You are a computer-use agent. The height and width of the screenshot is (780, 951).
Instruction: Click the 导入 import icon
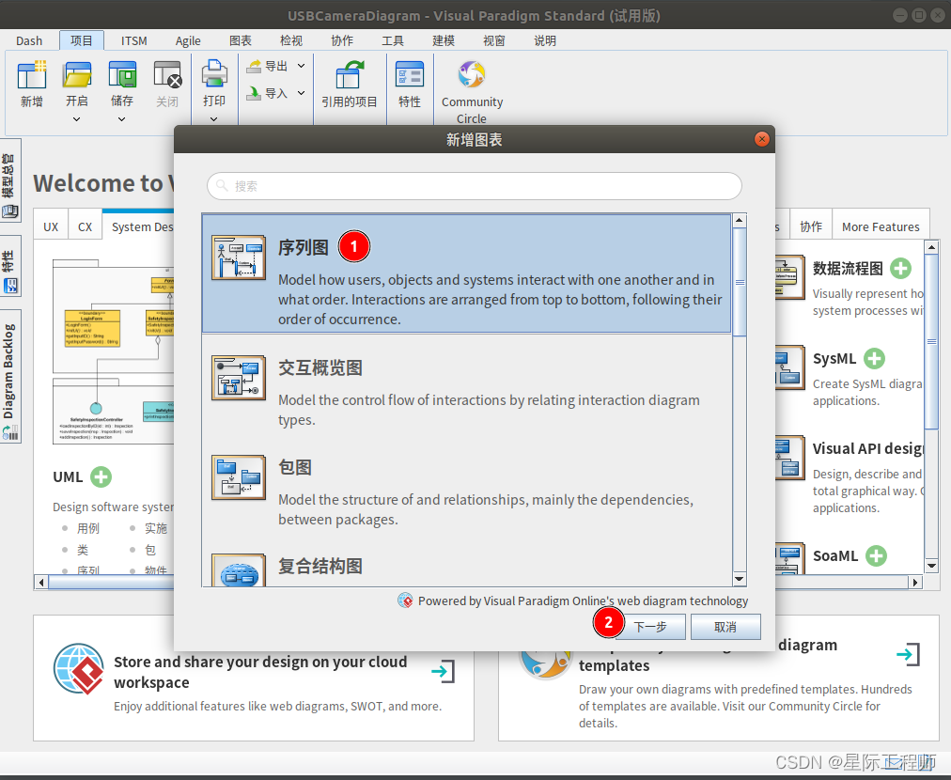click(254, 93)
